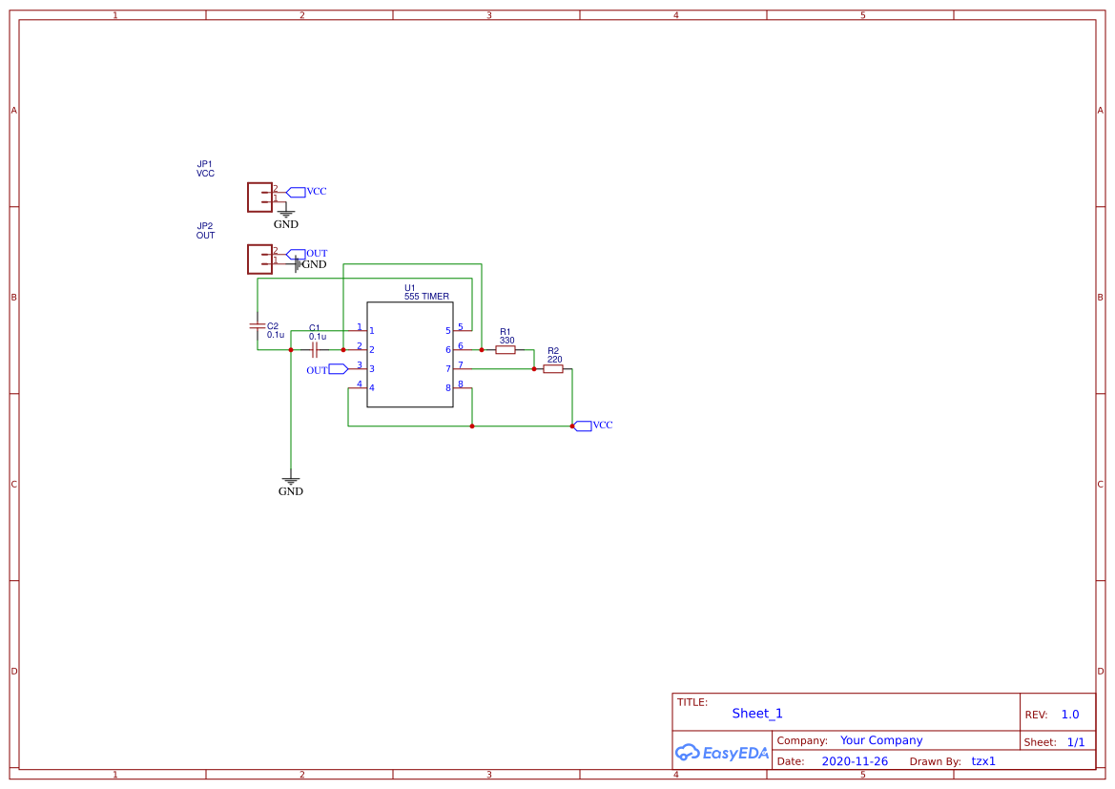Select the 555 TIMER symbol U1
The width and height of the screenshot is (1115, 789).
(x=410, y=353)
